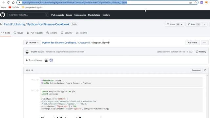Click the Fork button
This screenshot has width=210, height=118.
pos(194,24)
